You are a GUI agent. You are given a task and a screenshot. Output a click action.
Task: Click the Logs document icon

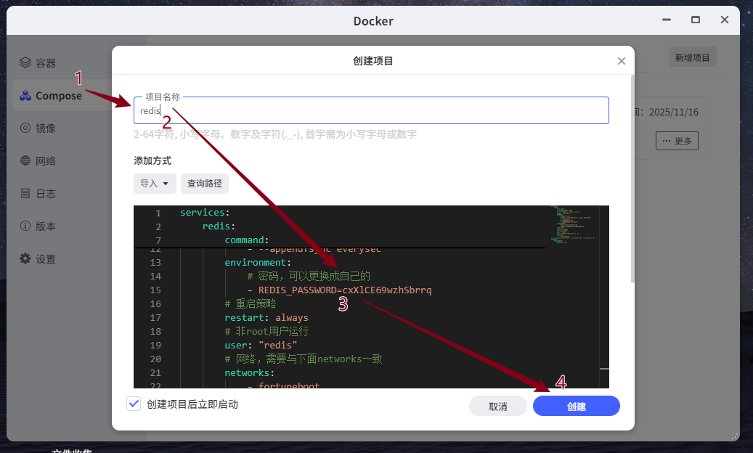tap(25, 193)
